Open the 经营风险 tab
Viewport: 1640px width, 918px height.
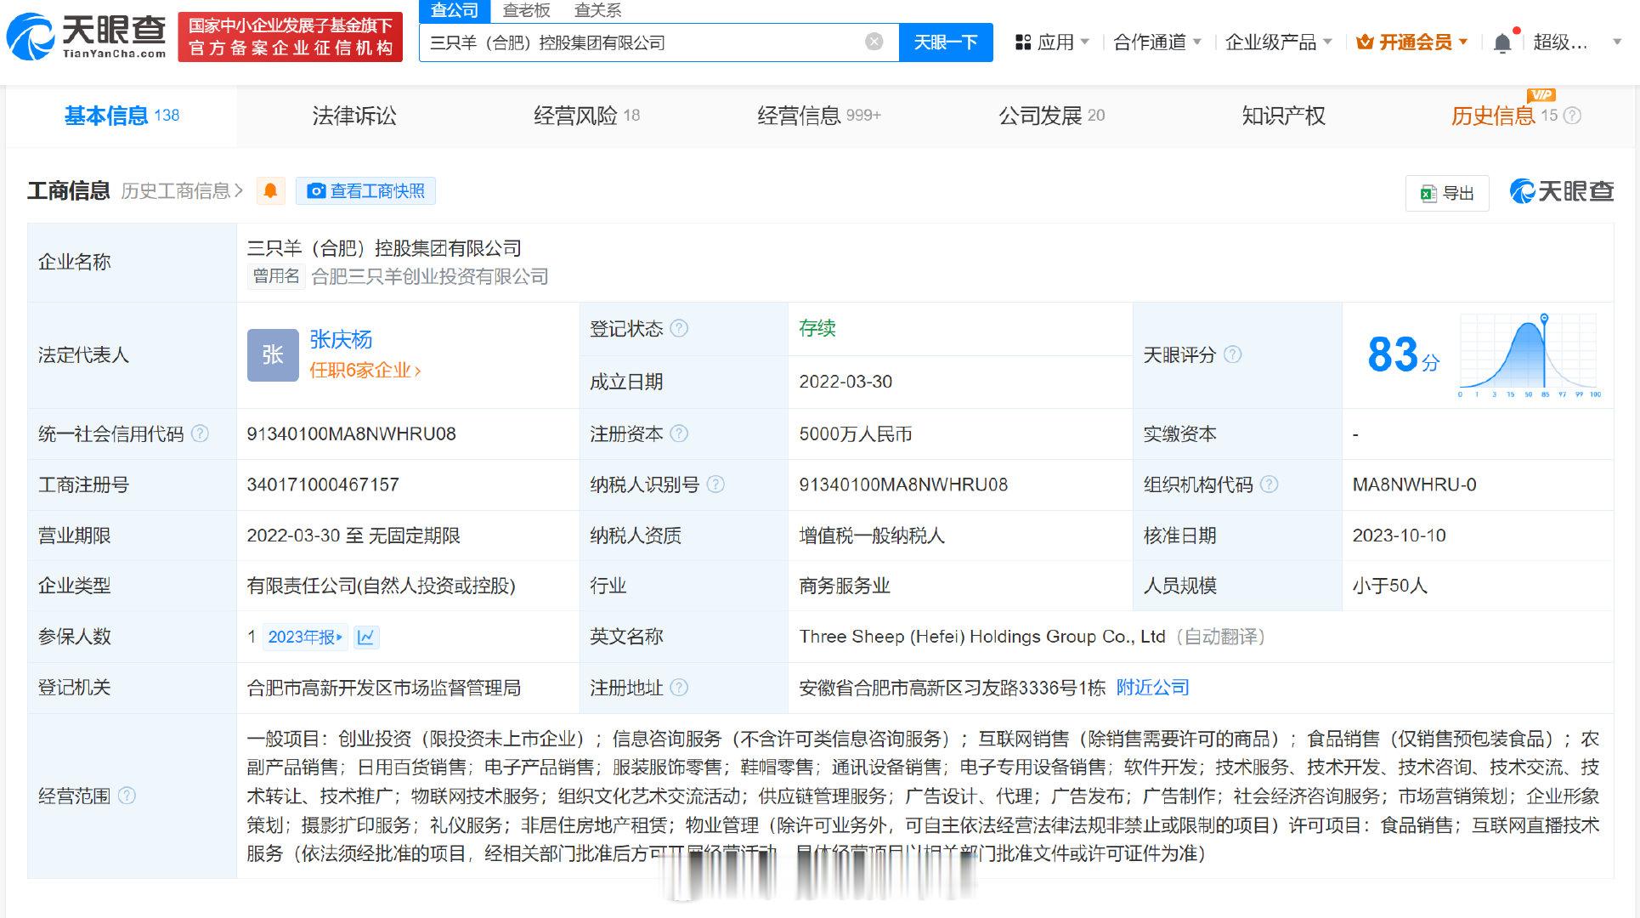point(586,116)
